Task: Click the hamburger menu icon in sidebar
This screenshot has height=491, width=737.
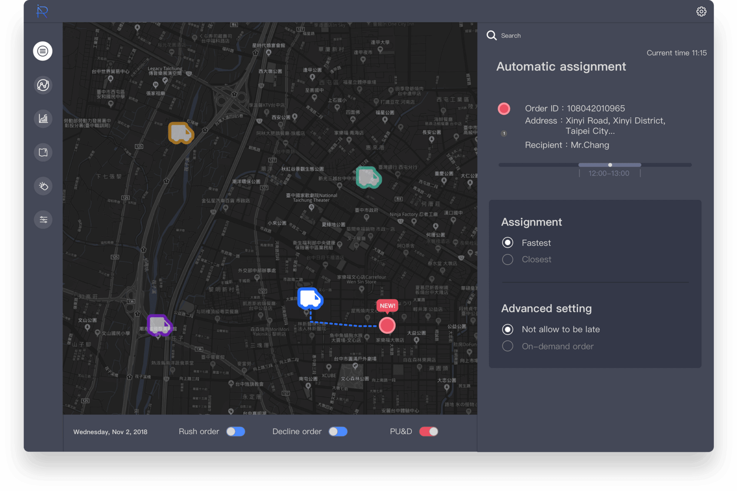Action: pyautogui.click(x=43, y=51)
